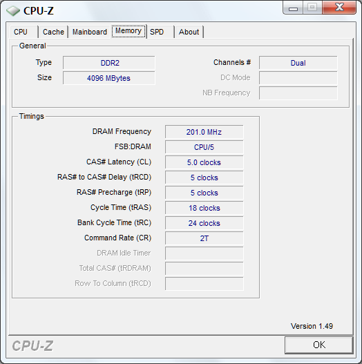This screenshot has width=362, height=364.
Task: Click the empty Row To Column field
Action: click(204, 284)
